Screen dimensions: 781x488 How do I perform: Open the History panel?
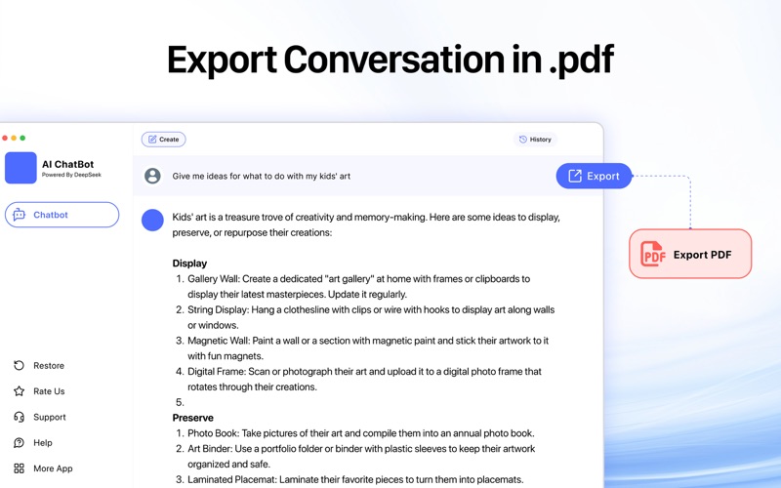[x=535, y=140]
